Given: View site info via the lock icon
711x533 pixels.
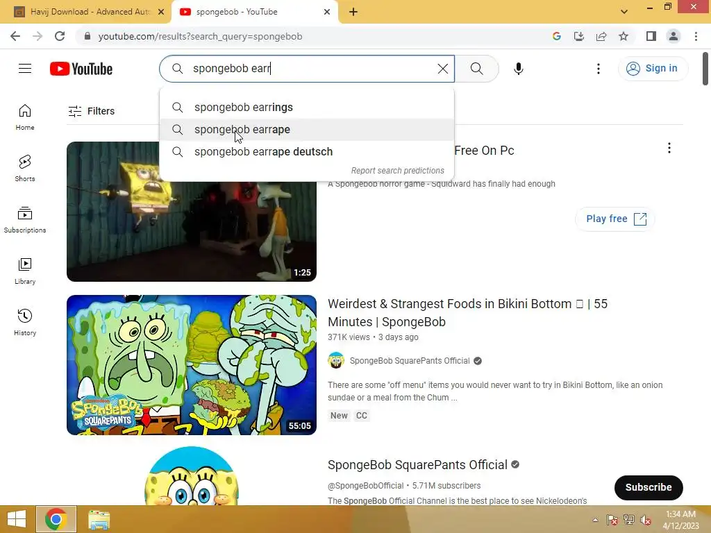Looking at the screenshot, I should coord(87,36).
